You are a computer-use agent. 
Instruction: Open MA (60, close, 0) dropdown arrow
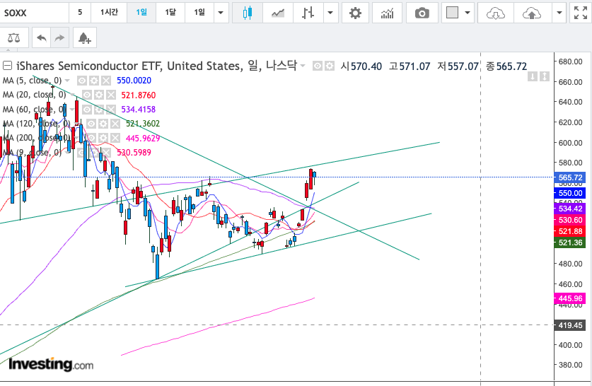click(x=72, y=110)
